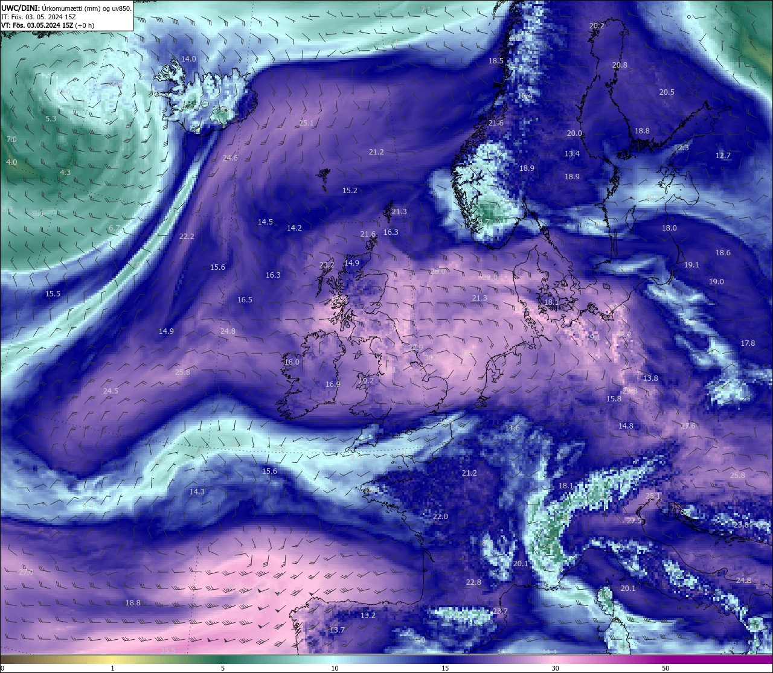Click the 19.2 value label
773x673 pixels.
pos(366,381)
